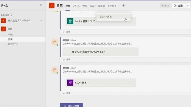Add a new tab with plus icon

point(123,5)
